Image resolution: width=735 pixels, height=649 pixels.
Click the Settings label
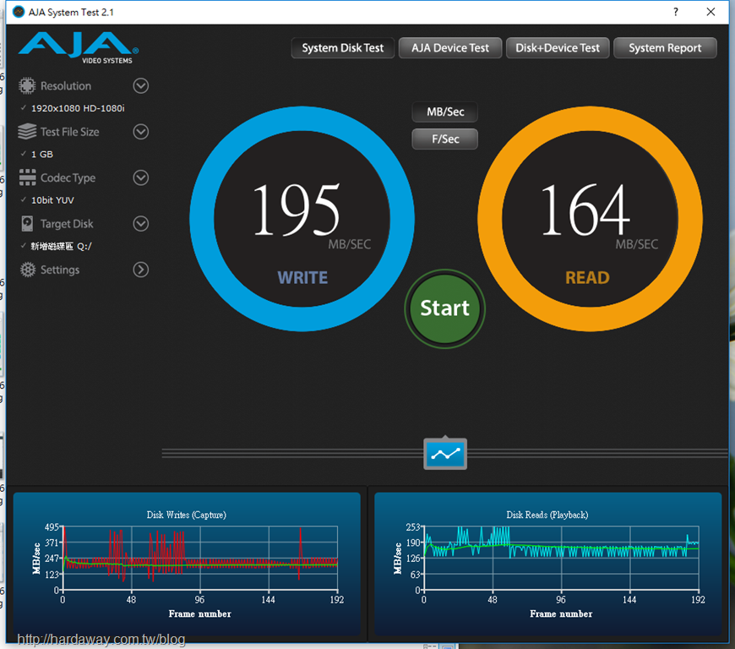(60, 270)
